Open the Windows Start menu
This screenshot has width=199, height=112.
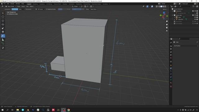coord(2,110)
